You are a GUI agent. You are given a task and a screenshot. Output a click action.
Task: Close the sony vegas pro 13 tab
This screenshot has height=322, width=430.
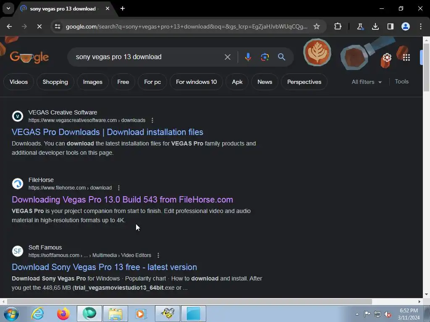(107, 8)
